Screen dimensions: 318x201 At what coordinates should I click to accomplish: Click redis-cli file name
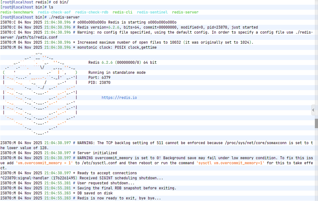[x=122, y=12]
